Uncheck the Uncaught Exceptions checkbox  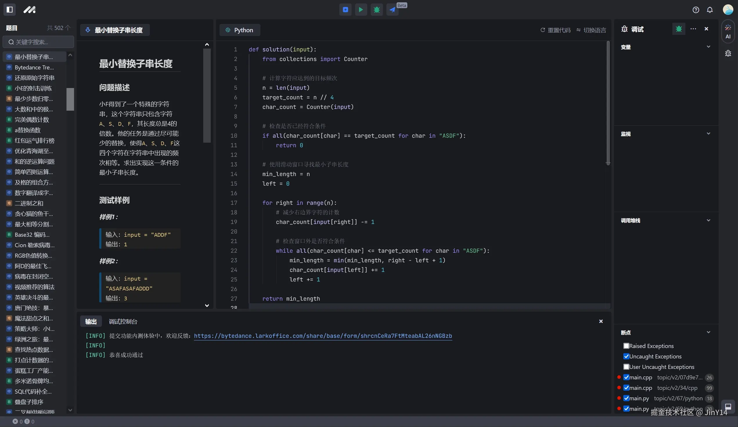(626, 356)
